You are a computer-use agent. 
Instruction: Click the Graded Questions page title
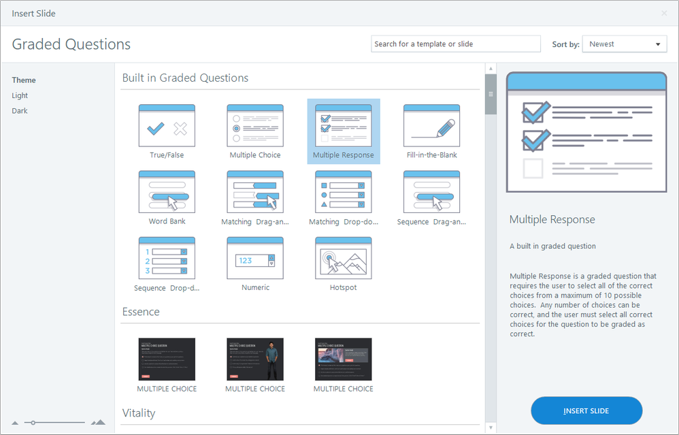coord(71,44)
